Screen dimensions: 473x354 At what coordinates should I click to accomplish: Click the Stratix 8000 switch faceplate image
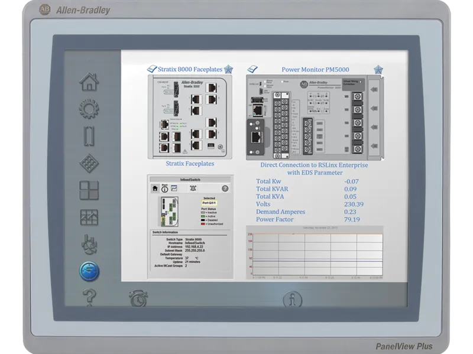click(x=190, y=117)
